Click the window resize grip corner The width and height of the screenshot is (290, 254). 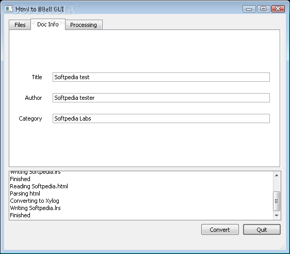pos(282,247)
